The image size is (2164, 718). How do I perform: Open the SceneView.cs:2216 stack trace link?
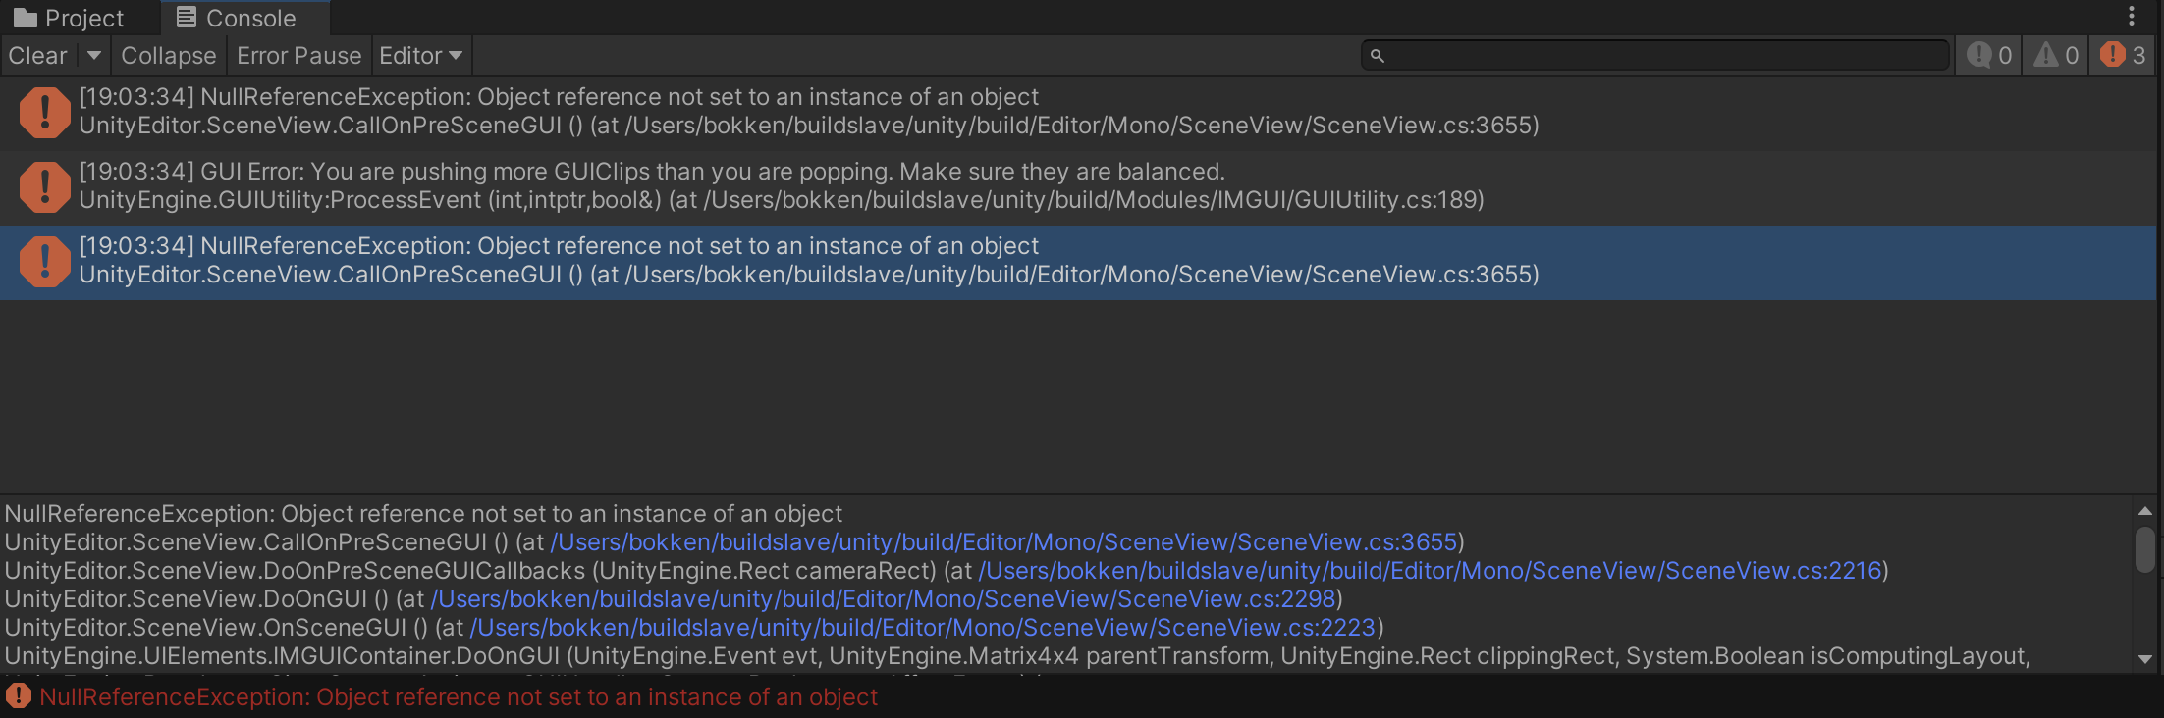click(1431, 571)
